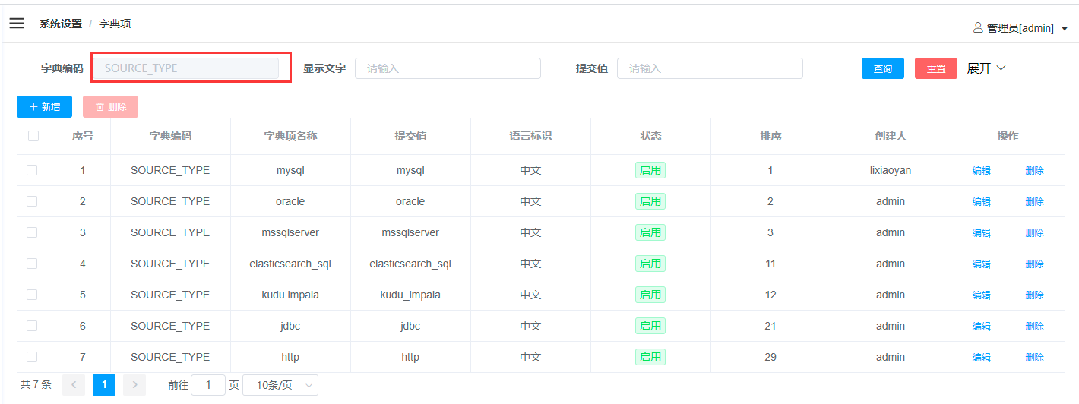The width and height of the screenshot is (1079, 404).
Task: Click the 新增 add button
Action: (44, 107)
